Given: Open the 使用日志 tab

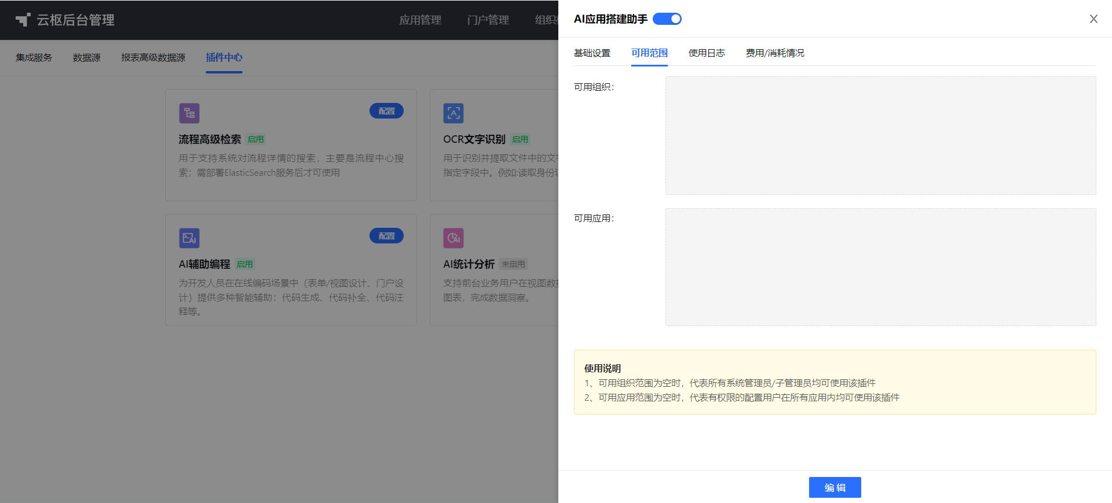Looking at the screenshot, I should pyautogui.click(x=707, y=53).
